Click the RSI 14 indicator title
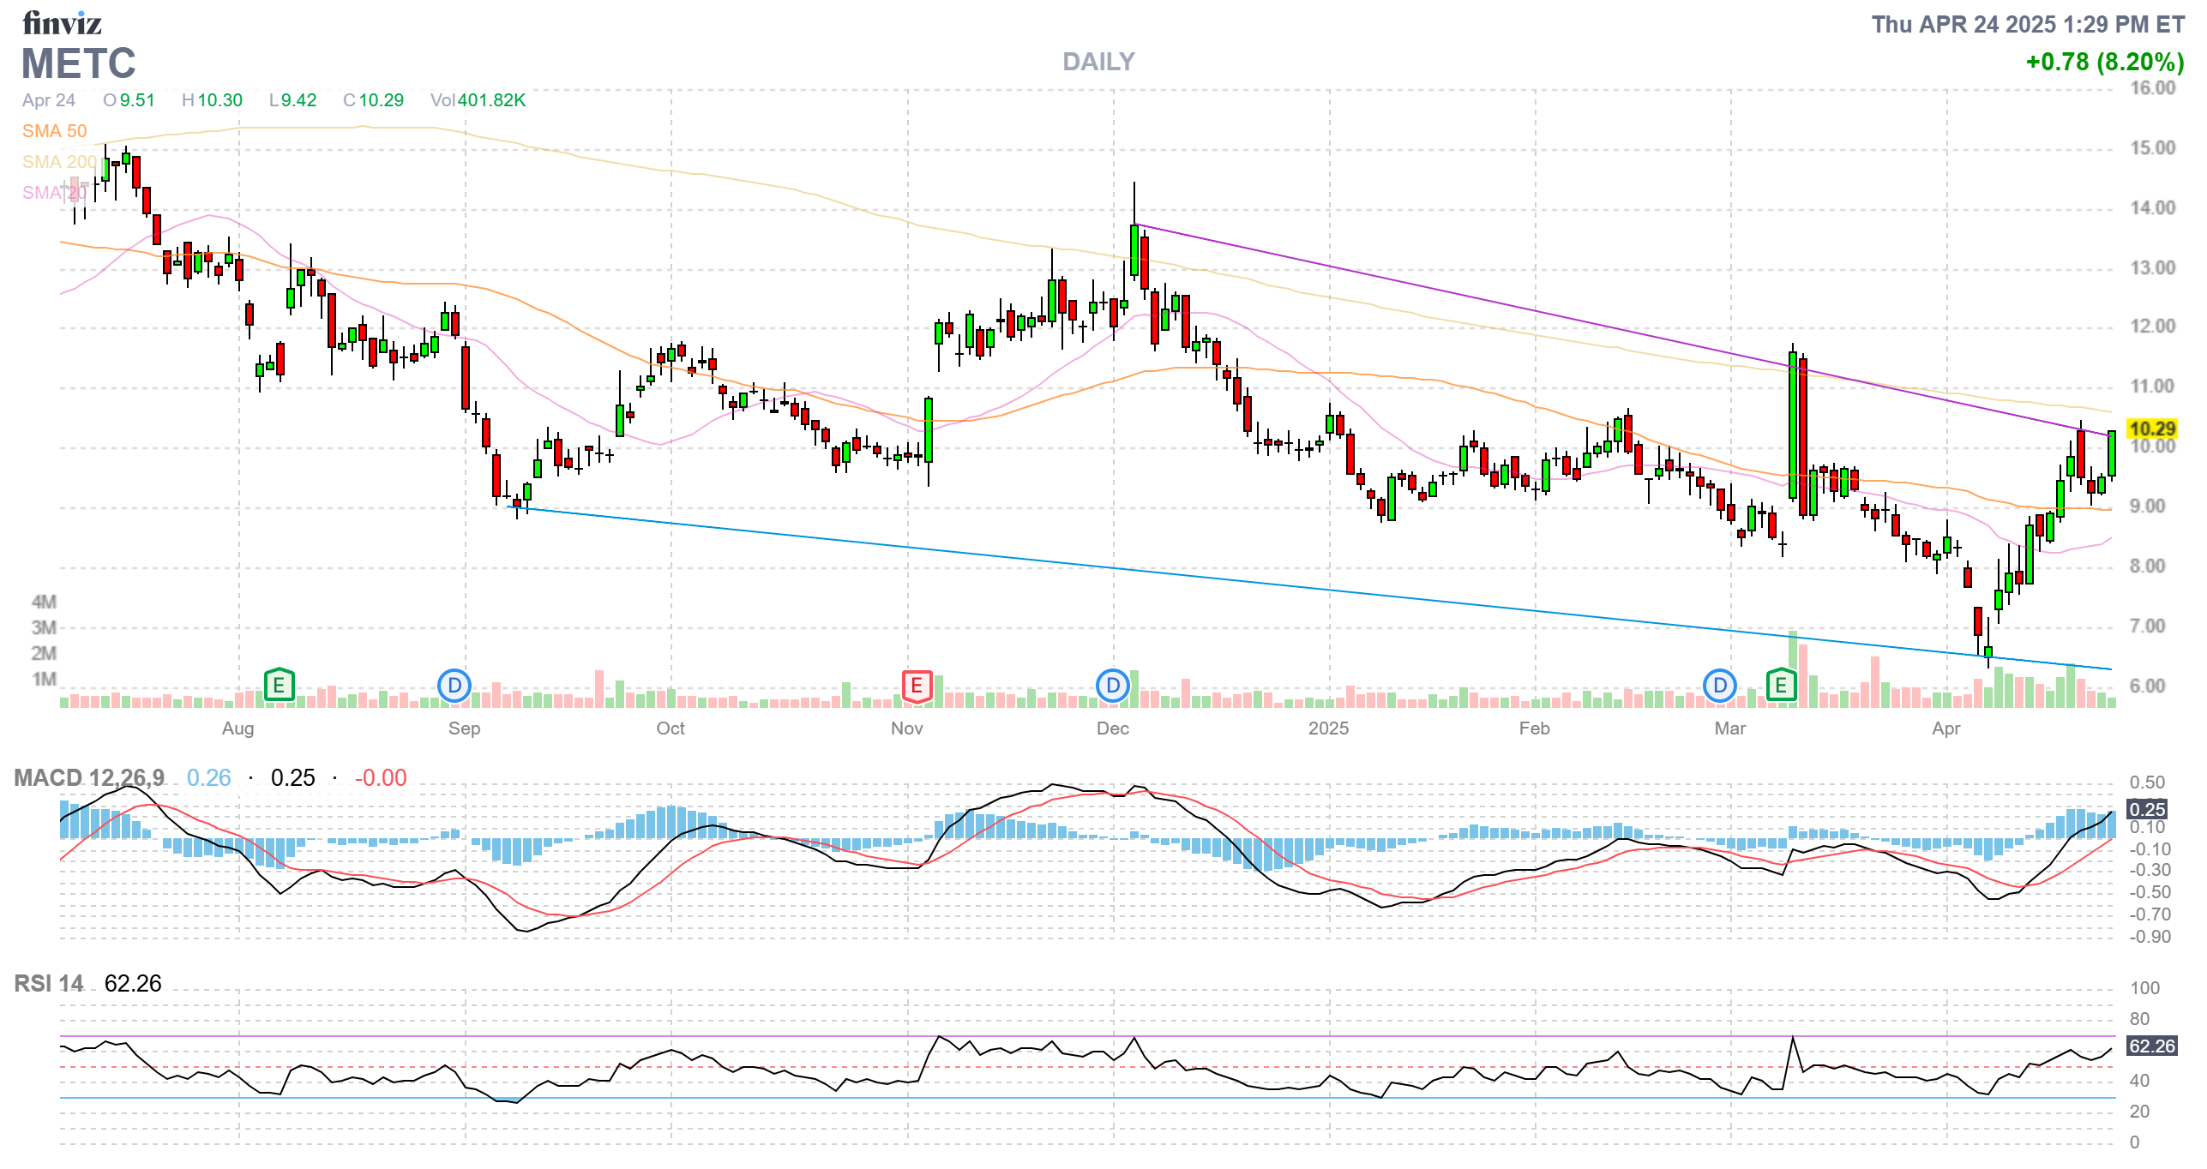 (49, 983)
